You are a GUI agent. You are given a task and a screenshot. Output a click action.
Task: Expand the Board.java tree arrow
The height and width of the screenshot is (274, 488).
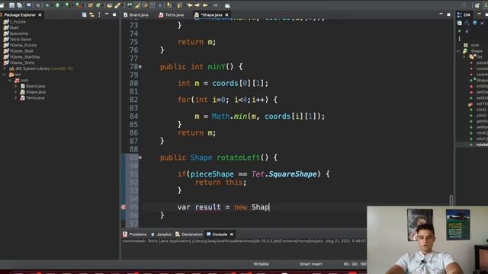pos(15,86)
